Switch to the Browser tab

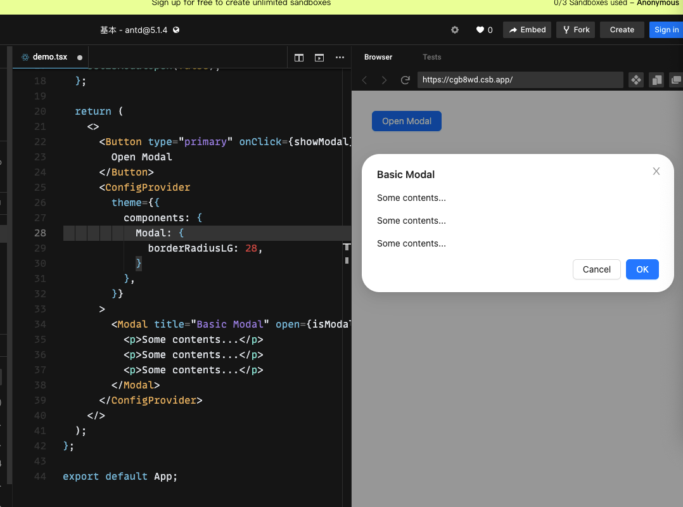click(378, 57)
